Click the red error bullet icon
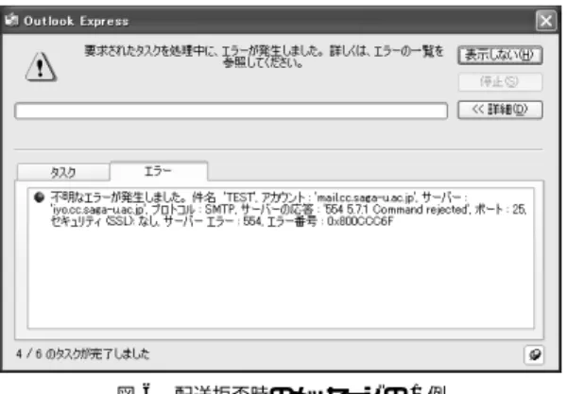The image size is (567, 394). 39,197
